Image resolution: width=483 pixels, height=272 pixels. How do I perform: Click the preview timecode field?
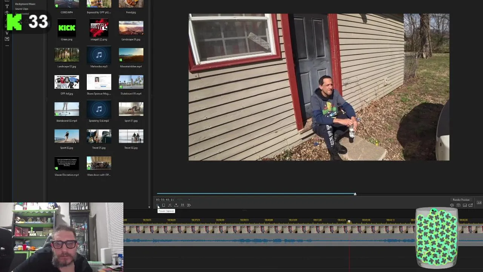pos(165,199)
